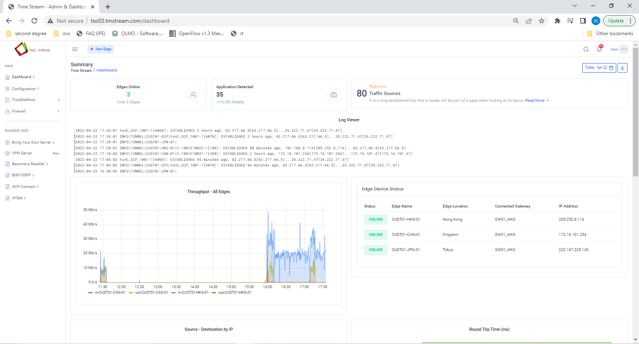The image size is (639, 344).
Task: Open the notifications bell
Action: pyautogui.click(x=599, y=49)
